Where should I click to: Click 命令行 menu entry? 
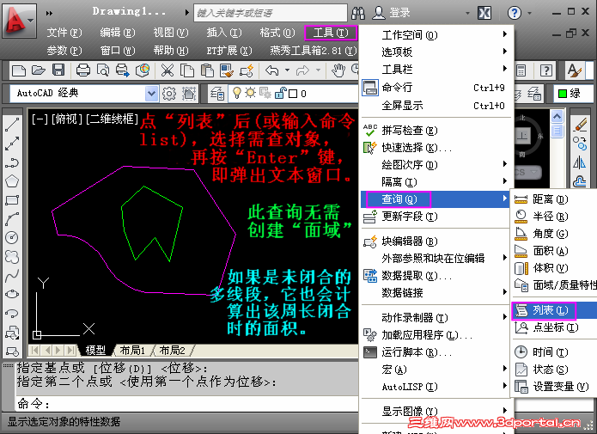436,88
